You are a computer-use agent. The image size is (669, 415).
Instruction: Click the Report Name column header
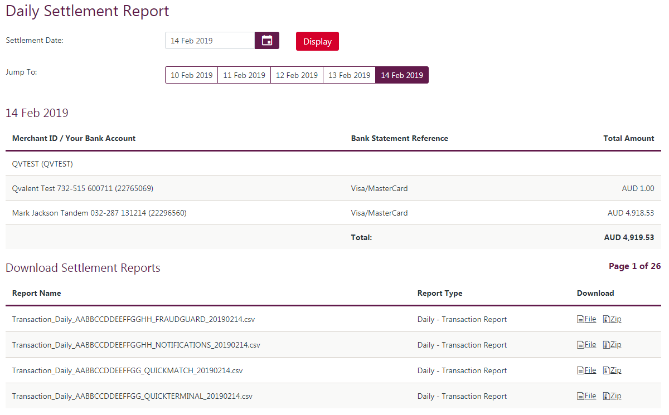click(x=37, y=293)
